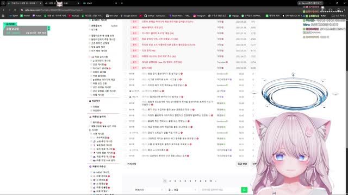348x195 pixels.
Task: Check the checkbox of first non-pinned post row
Action: point(125,74)
